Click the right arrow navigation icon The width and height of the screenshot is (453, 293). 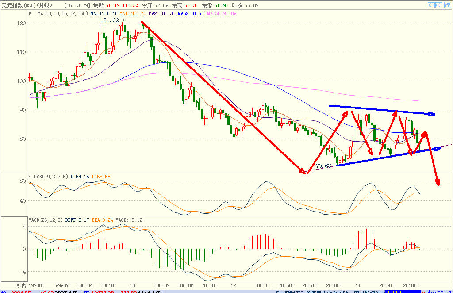[439, 5]
